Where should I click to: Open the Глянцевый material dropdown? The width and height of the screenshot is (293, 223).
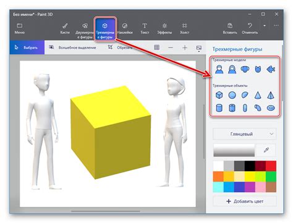[244, 134]
